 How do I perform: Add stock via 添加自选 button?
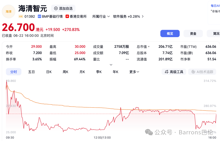63,8
